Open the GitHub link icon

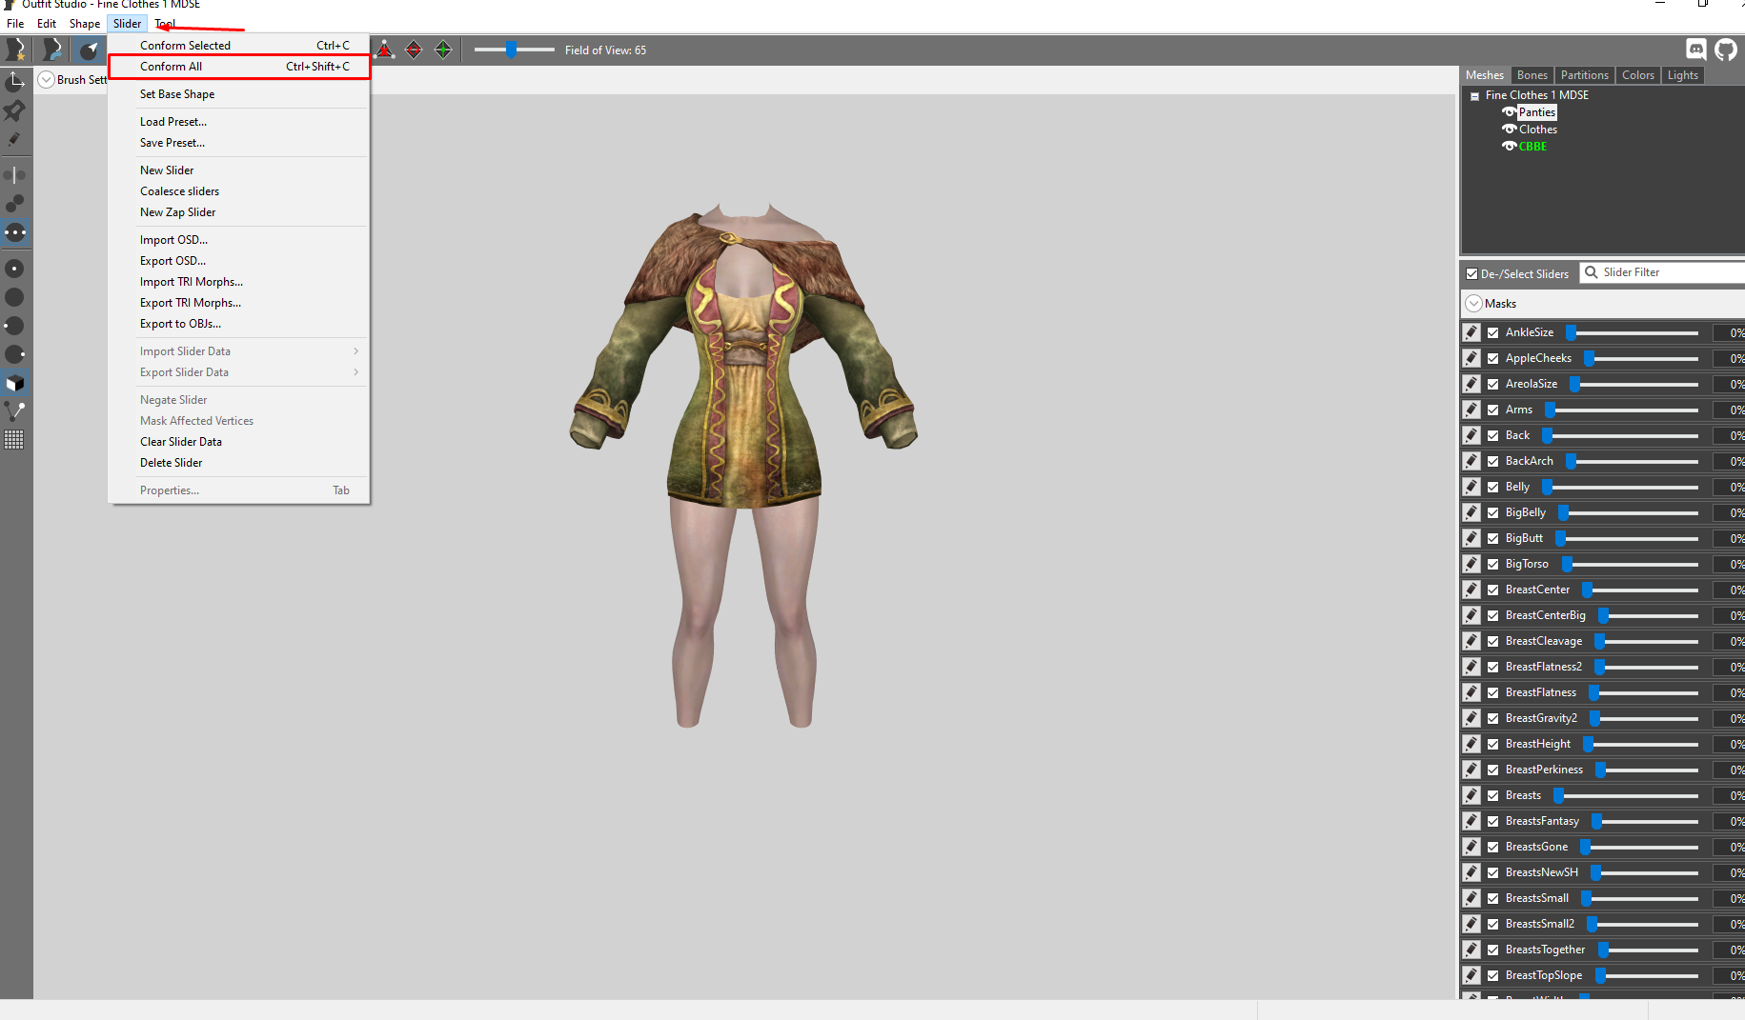[x=1726, y=50]
